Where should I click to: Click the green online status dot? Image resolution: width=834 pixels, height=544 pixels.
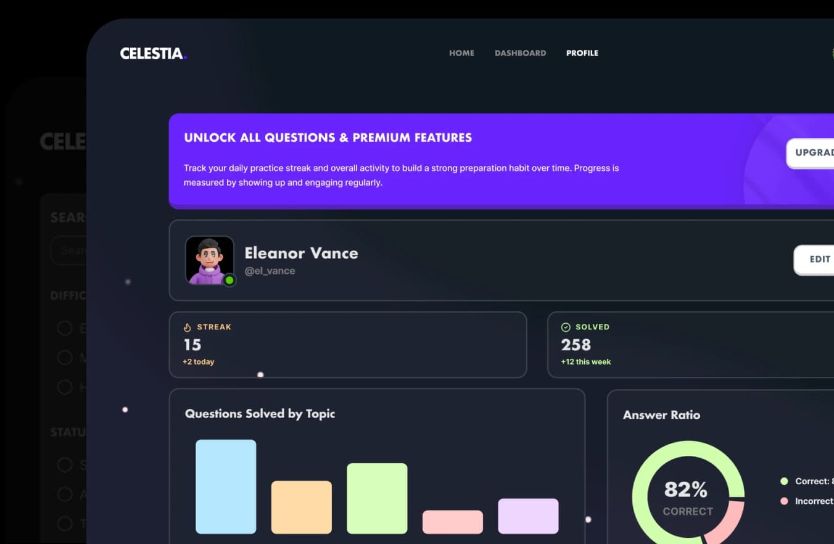pos(229,281)
